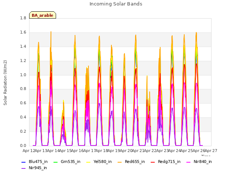Select the Blu475_in legend label
Image resolution: width=233 pixels, height=175 pixels.
[38, 162]
